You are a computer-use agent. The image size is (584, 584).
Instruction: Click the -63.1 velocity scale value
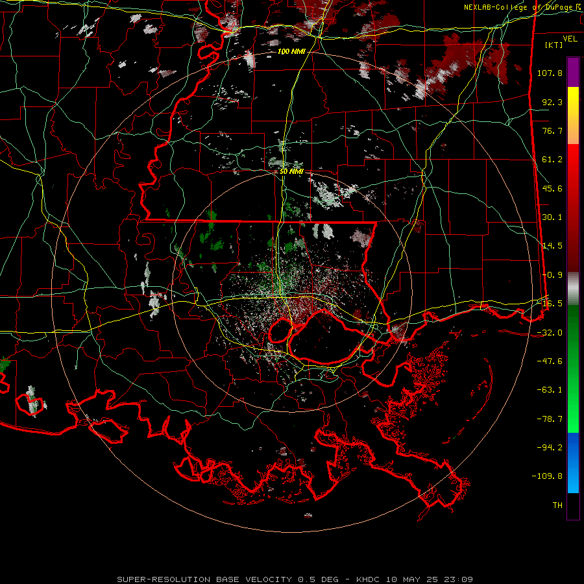coord(550,390)
